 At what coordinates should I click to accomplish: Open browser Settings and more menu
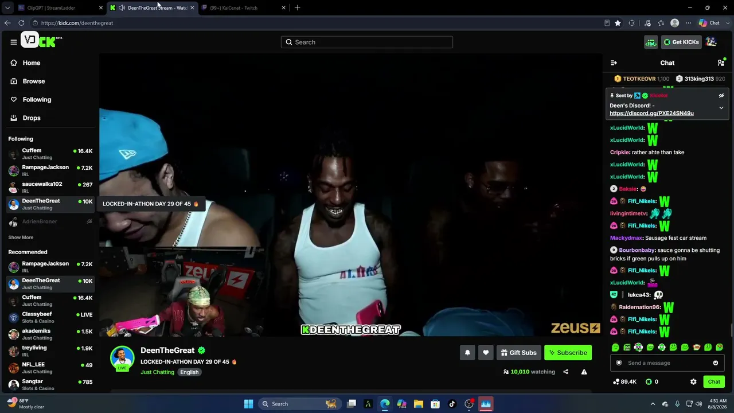coord(688,23)
